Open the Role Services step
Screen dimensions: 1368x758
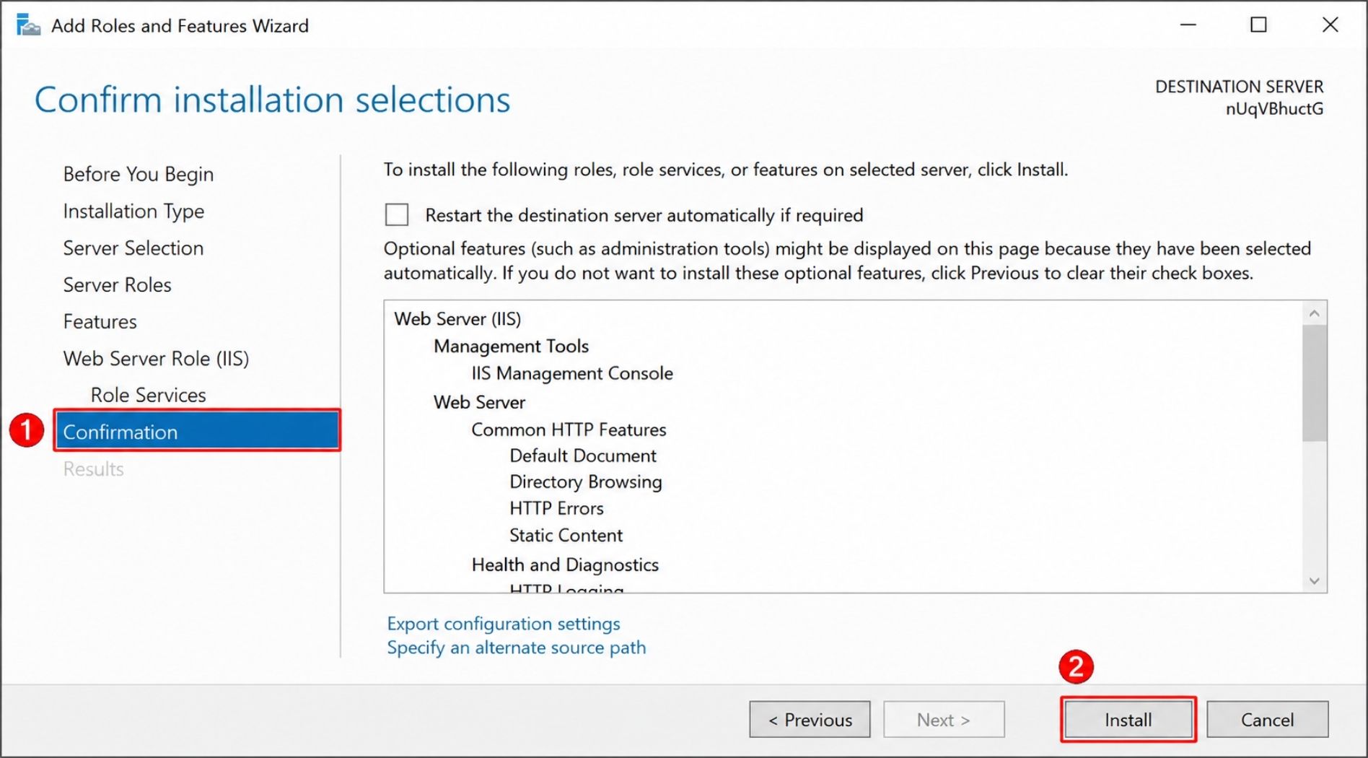148,395
